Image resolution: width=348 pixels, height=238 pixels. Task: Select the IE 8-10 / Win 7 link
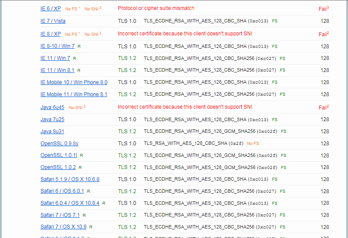57,46
